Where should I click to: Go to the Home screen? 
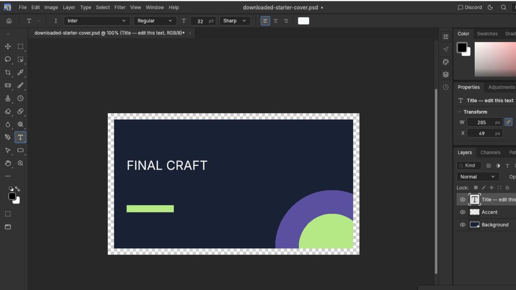point(9,21)
